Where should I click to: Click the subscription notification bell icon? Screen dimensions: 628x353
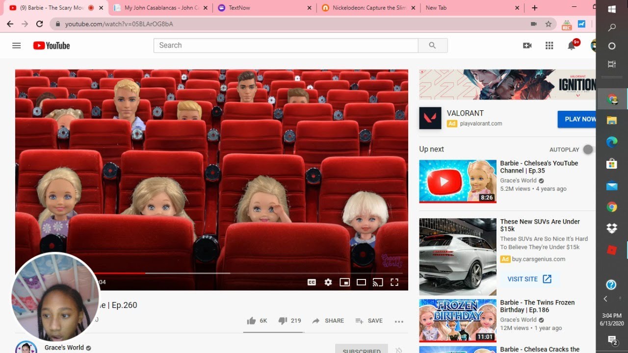(399, 350)
